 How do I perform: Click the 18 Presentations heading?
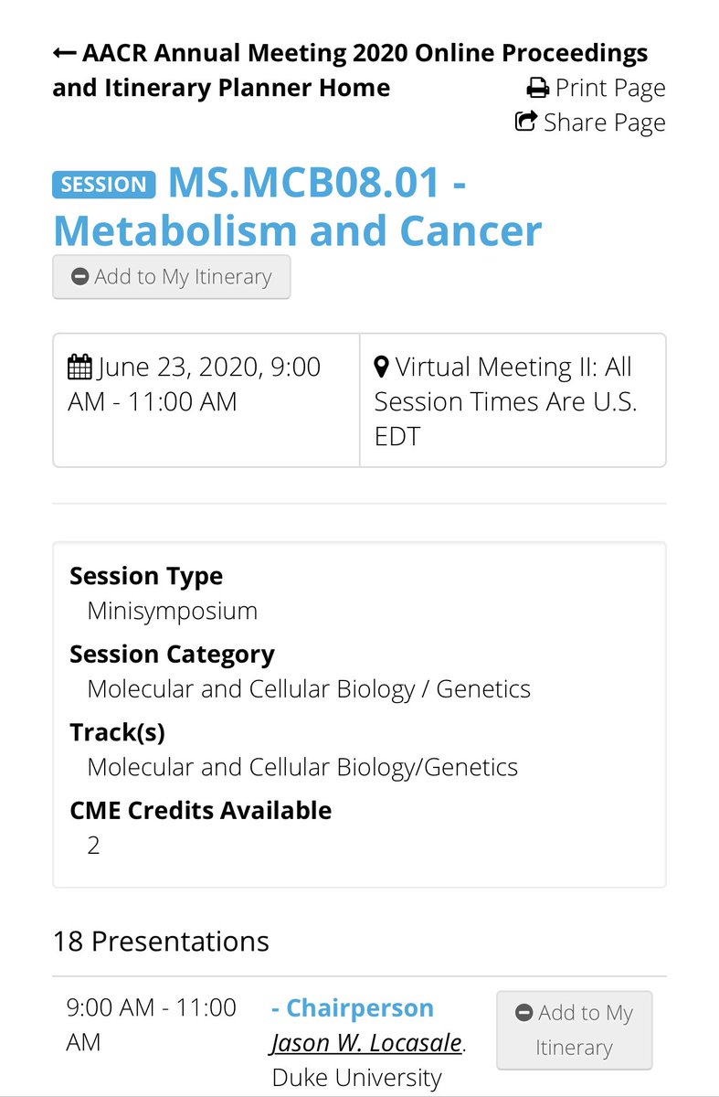(162, 942)
